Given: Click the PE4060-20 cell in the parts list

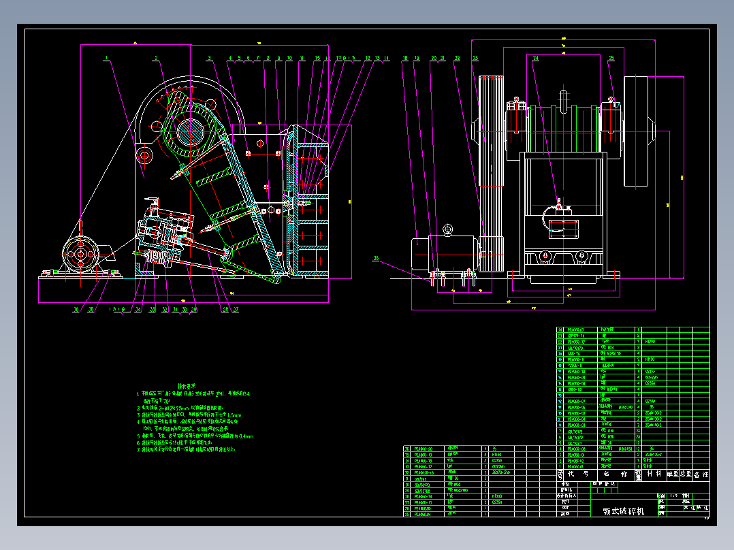Looking at the screenshot, I should click(x=424, y=449).
